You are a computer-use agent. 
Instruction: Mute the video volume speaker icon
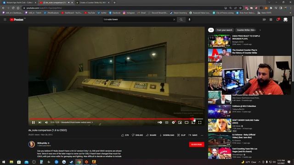click(46, 122)
